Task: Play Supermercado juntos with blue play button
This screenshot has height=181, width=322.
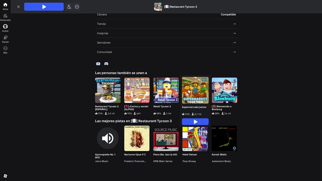Action: click(x=195, y=122)
